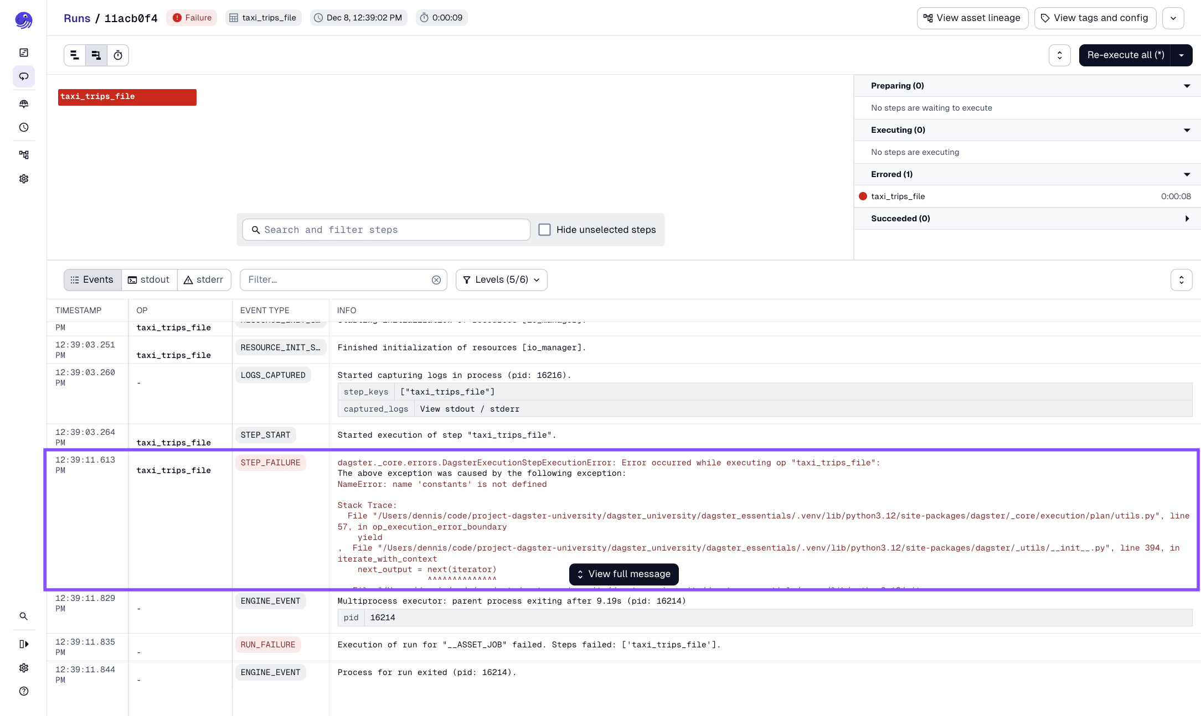Open View asset lineage

[x=972, y=18]
